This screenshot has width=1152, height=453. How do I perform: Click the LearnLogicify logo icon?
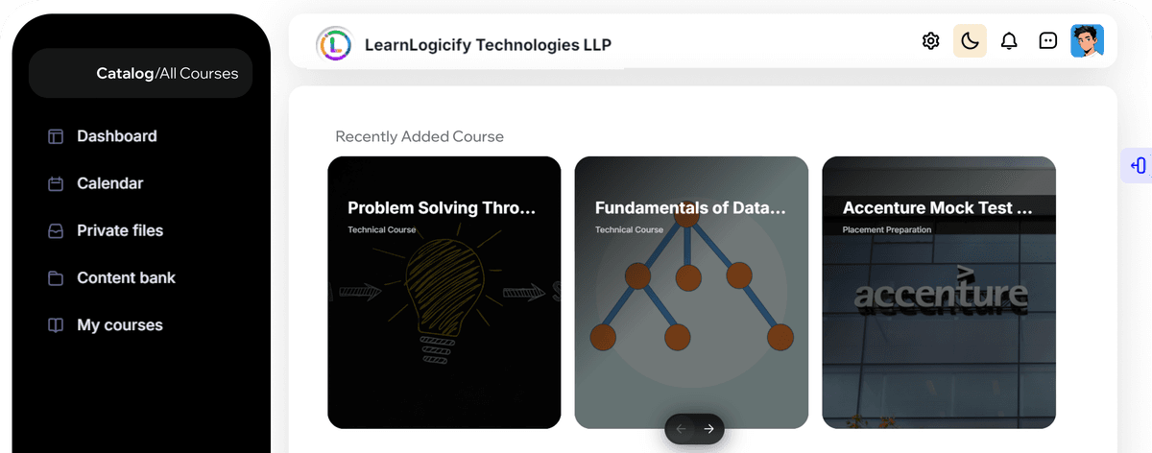(334, 44)
